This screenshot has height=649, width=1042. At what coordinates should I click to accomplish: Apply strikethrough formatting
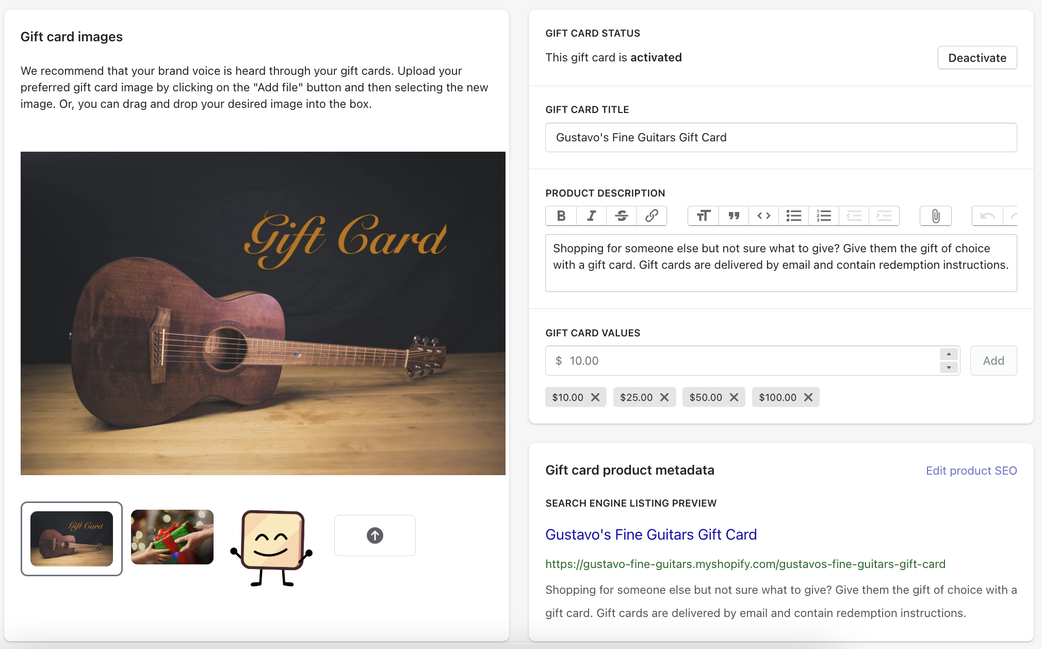(622, 216)
